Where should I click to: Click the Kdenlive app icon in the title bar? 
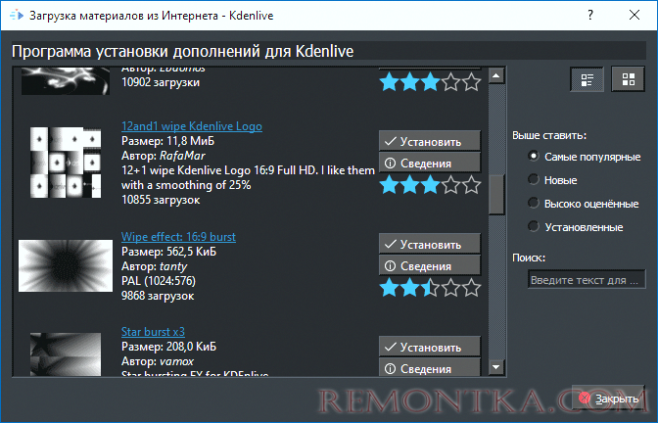click(13, 17)
